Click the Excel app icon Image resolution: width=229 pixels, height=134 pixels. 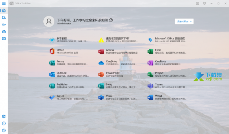coord(150,51)
